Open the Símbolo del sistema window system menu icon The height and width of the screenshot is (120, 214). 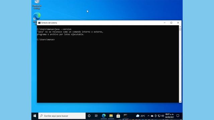pyautogui.click(x=39, y=23)
